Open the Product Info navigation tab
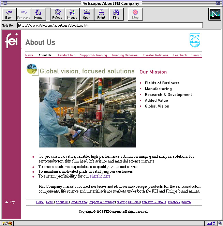 [x=66, y=55]
